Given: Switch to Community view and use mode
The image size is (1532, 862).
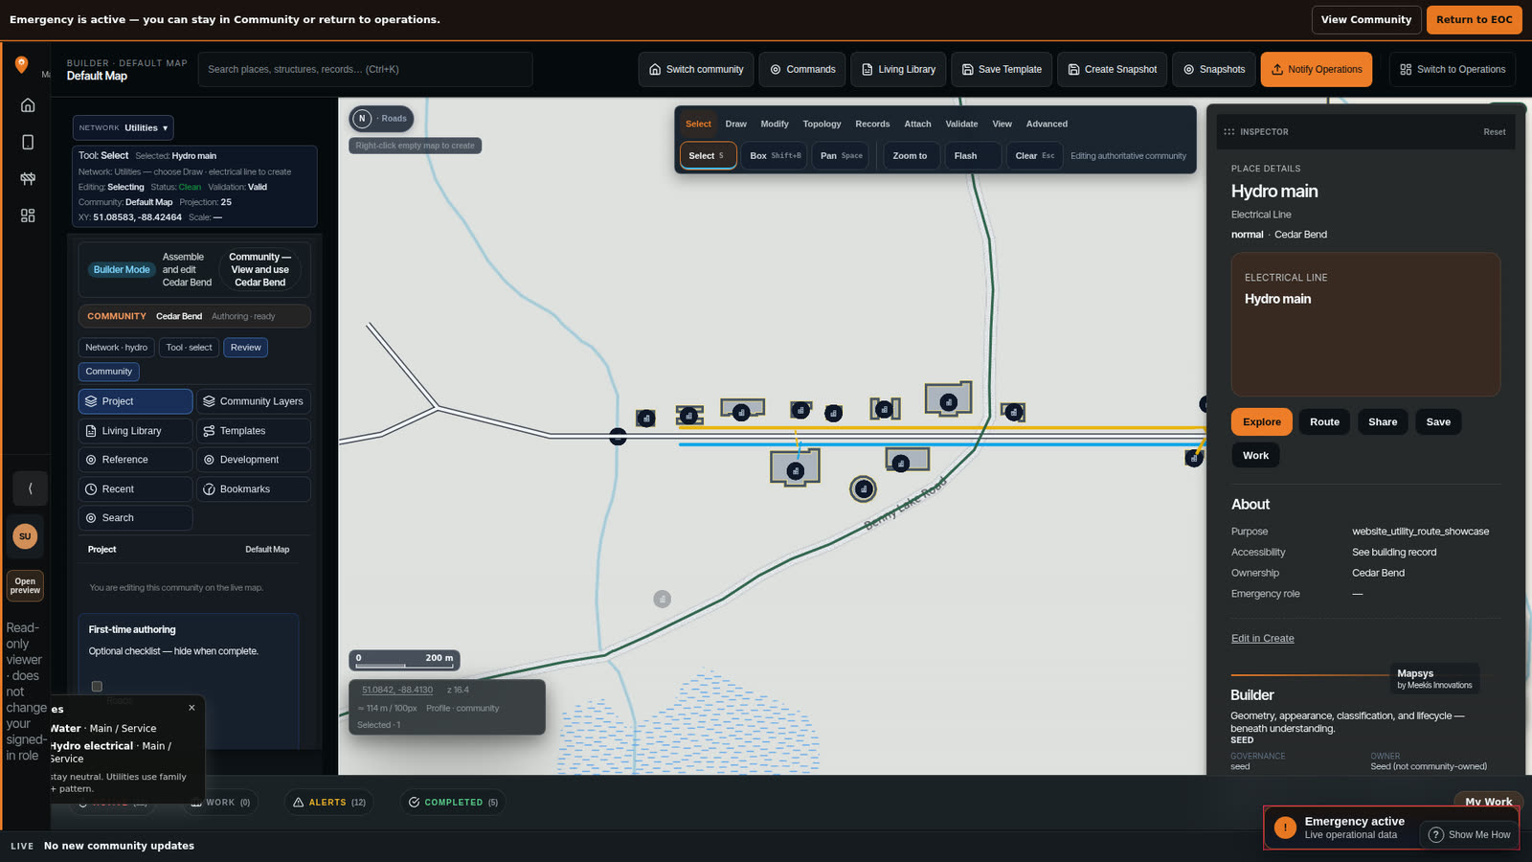Looking at the screenshot, I should [x=259, y=270].
